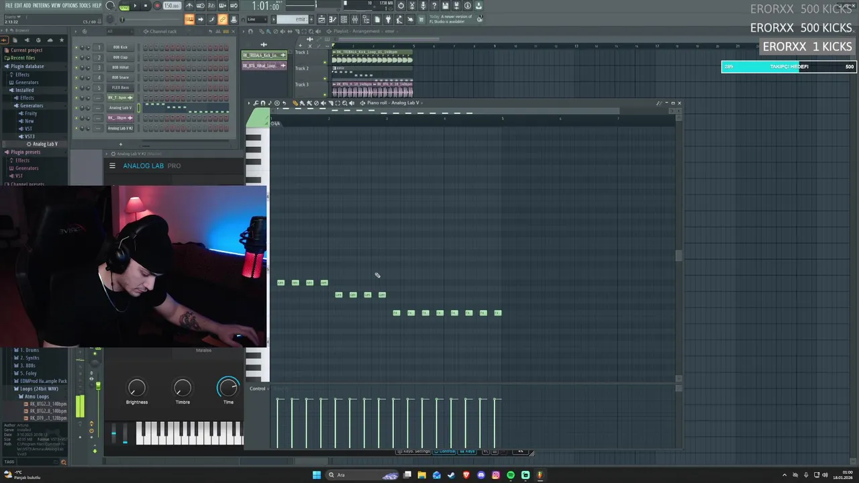Open the VIEW menu

[x=56, y=5]
